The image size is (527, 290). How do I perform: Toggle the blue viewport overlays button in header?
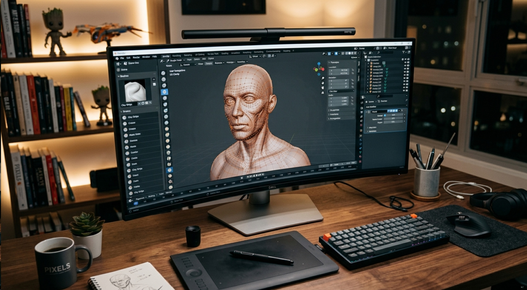[336, 53]
